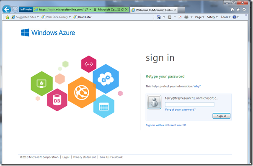The width and height of the screenshot is (253, 166).
Task: Go back with the browser Back arrow
Action: (7, 9)
